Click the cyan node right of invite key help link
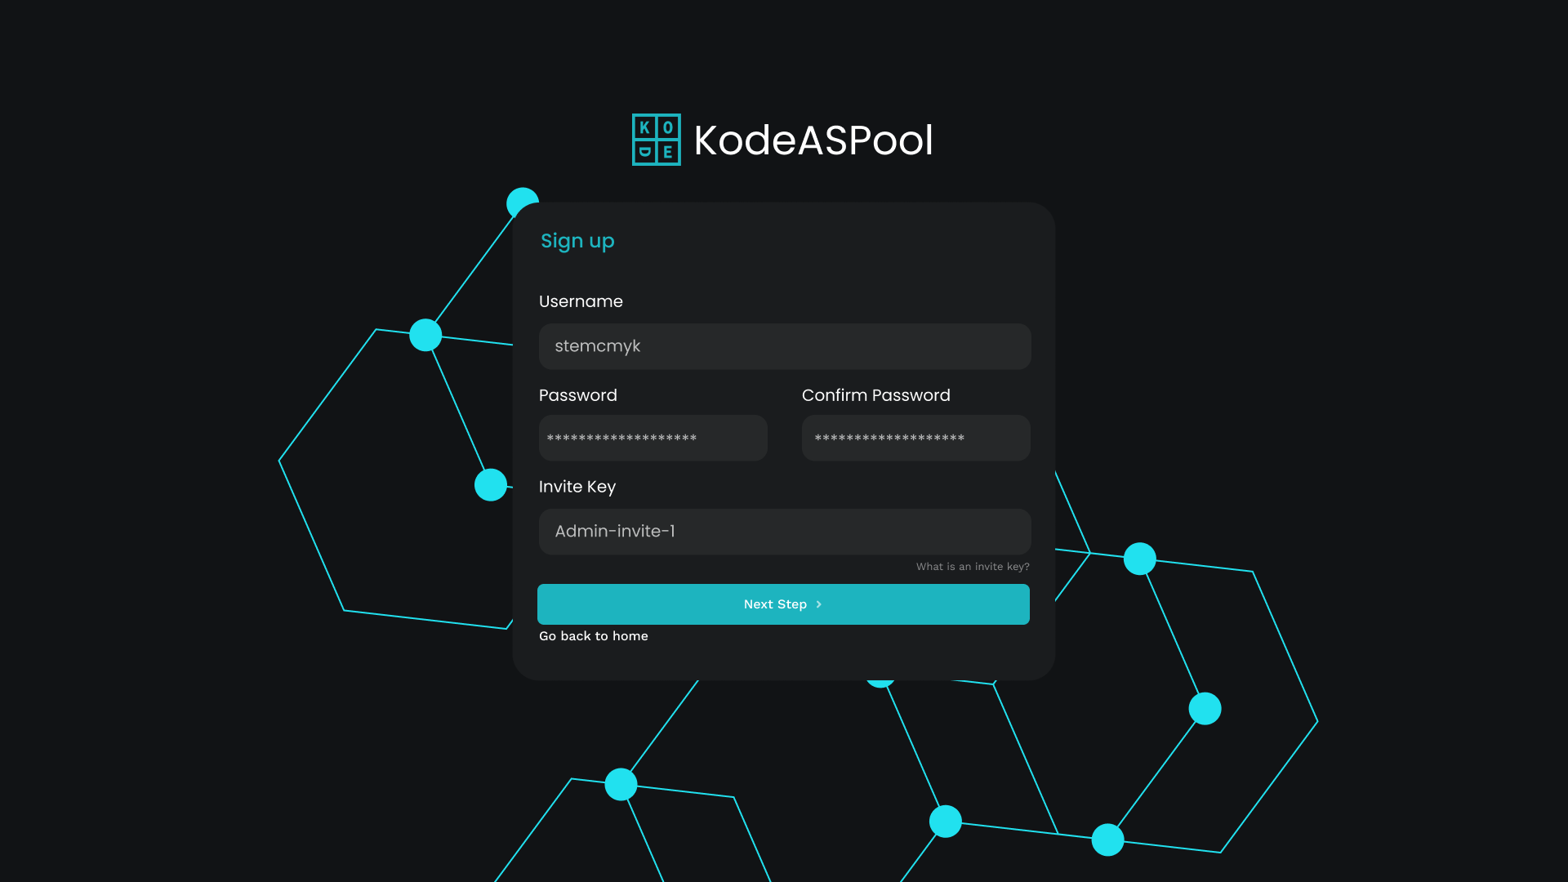Viewport: 1568px width, 882px height. click(x=1139, y=559)
